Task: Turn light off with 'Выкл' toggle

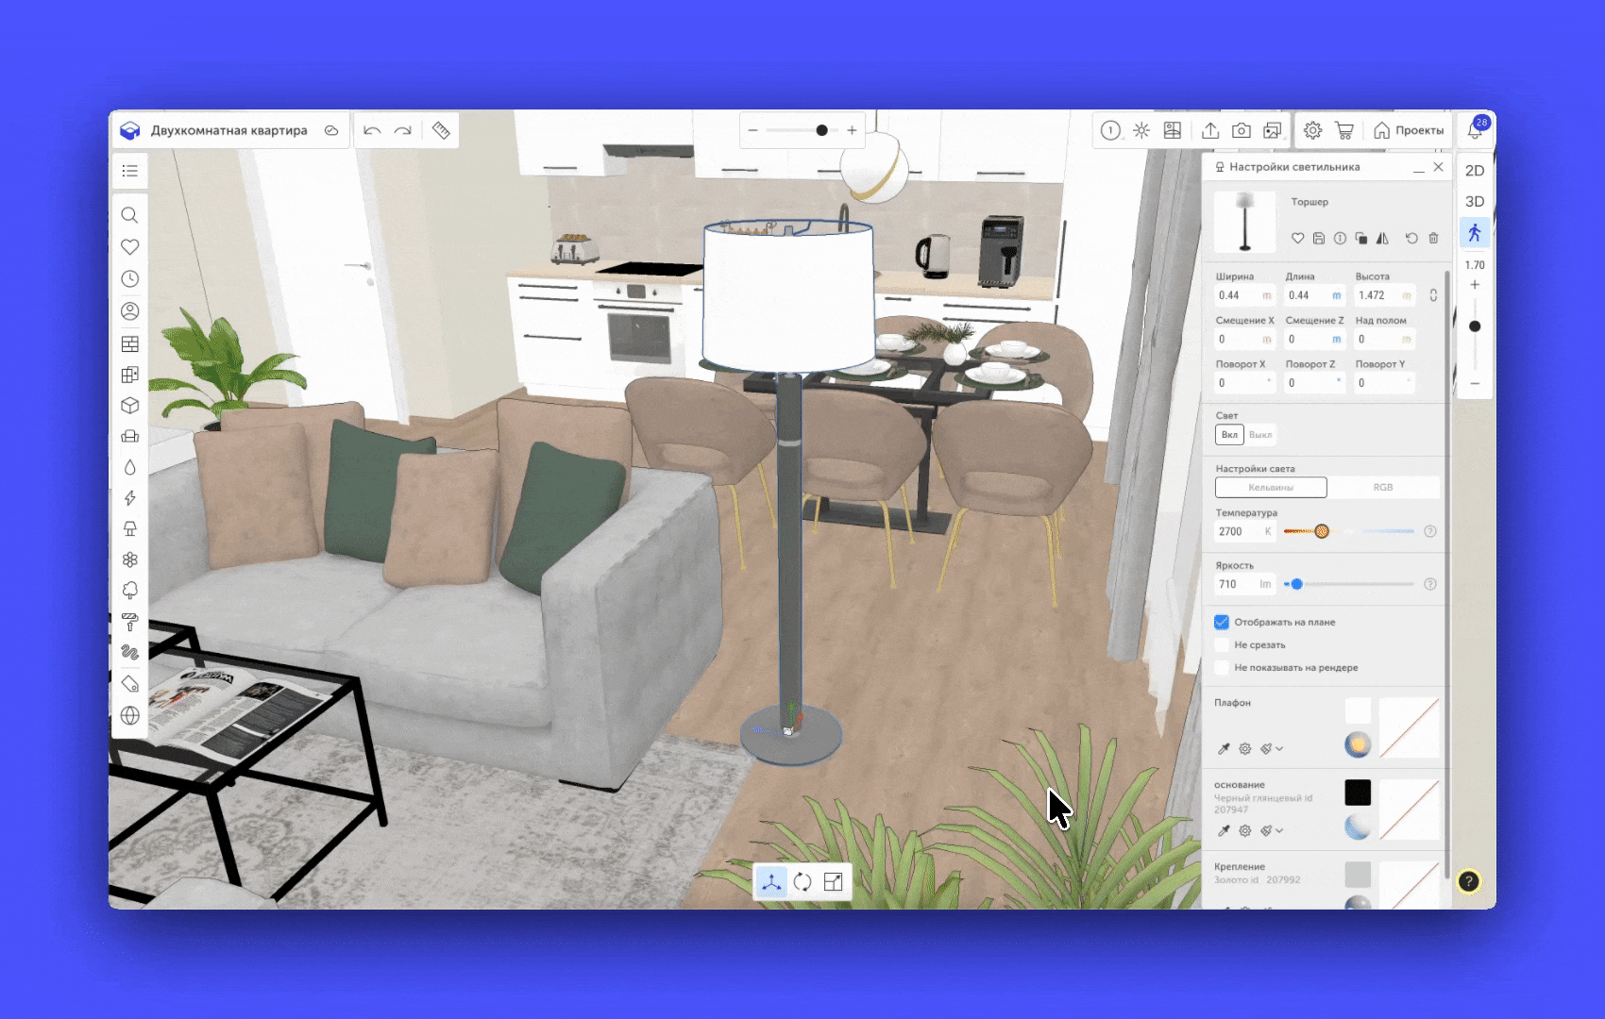Action: (x=1260, y=435)
